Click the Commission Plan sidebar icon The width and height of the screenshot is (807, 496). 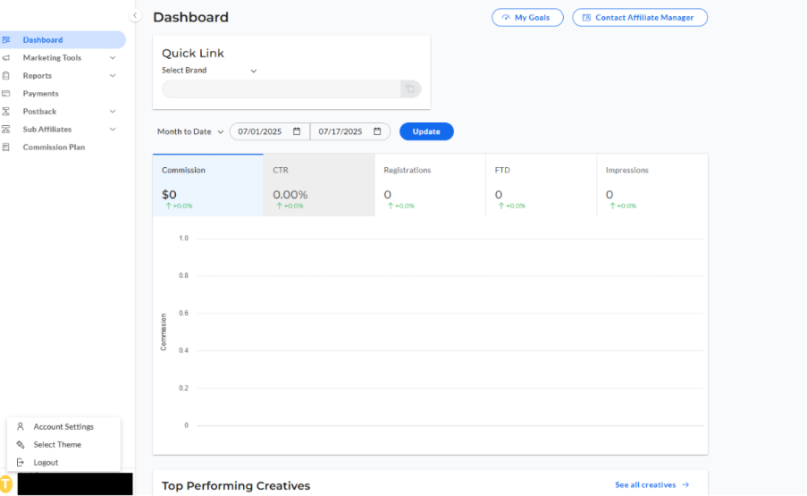6,147
